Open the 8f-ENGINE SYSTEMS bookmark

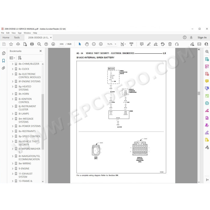click(x=29, y=81)
